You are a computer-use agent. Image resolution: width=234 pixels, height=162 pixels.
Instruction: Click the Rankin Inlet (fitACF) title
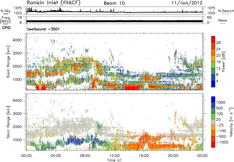point(54,3)
